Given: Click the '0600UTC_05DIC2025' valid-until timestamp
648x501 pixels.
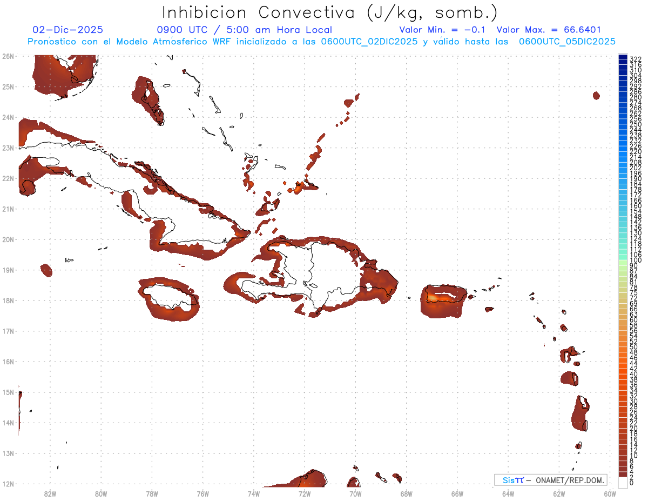Looking at the screenshot, I should point(567,42).
